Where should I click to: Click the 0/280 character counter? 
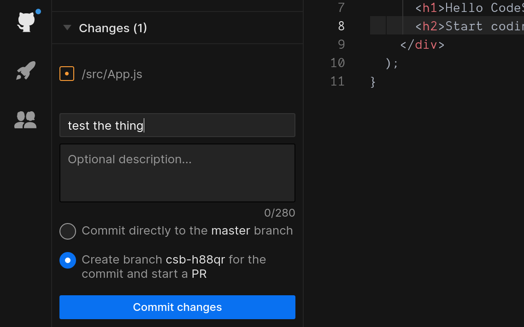coord(279,212)
